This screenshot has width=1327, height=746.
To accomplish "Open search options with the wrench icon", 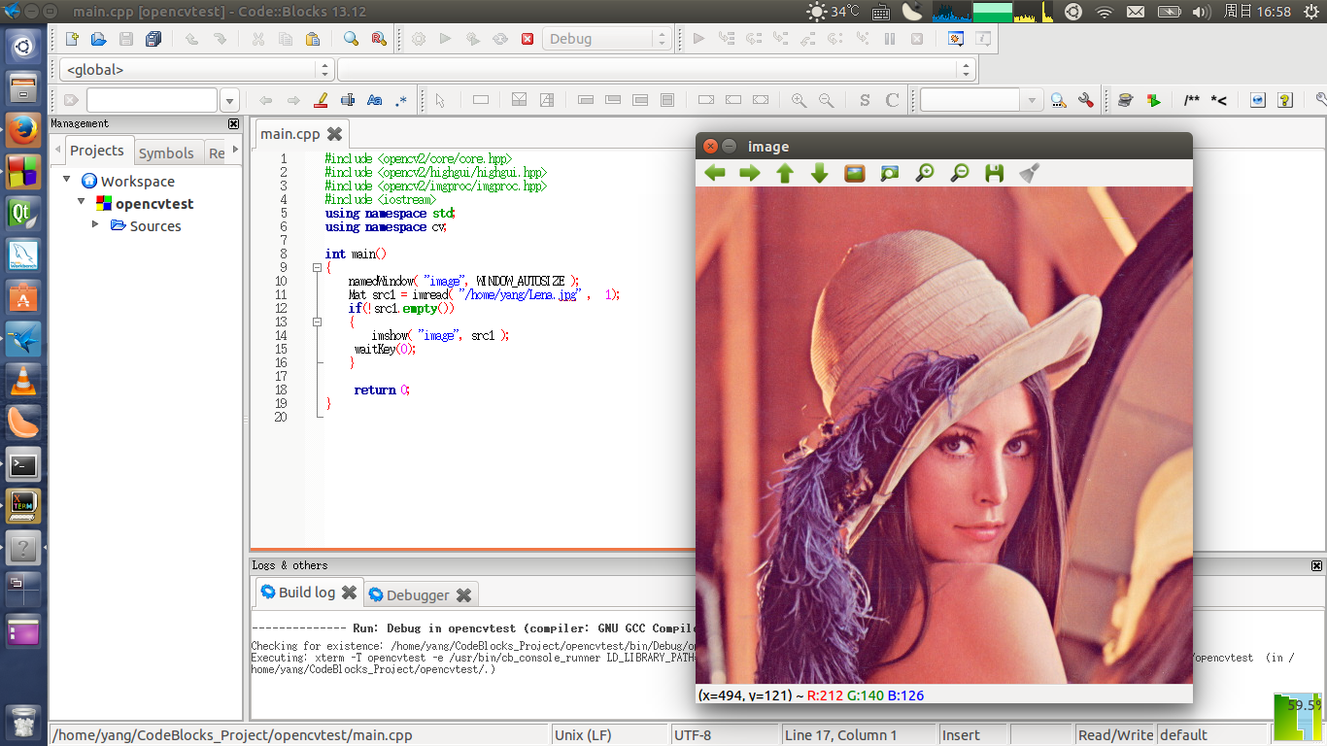I will click(x=1086, y=100).
